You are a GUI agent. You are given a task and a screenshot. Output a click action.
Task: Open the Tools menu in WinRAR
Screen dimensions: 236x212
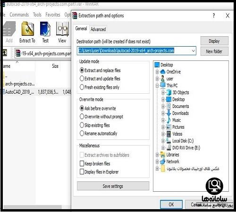(x=37, y=15)
